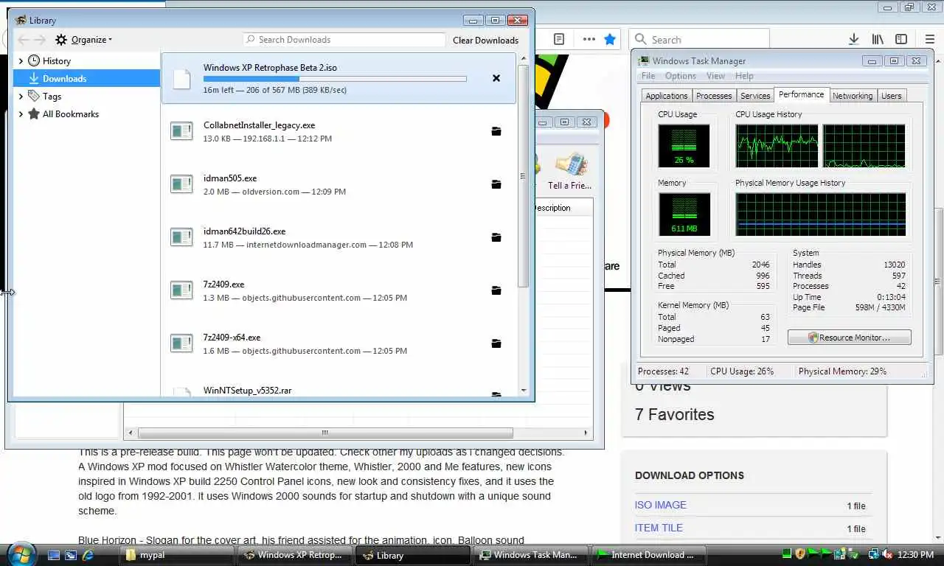The image size is (944, 566).
Task: Select Downloads in the Library sidebar
Action: point(87,79)
